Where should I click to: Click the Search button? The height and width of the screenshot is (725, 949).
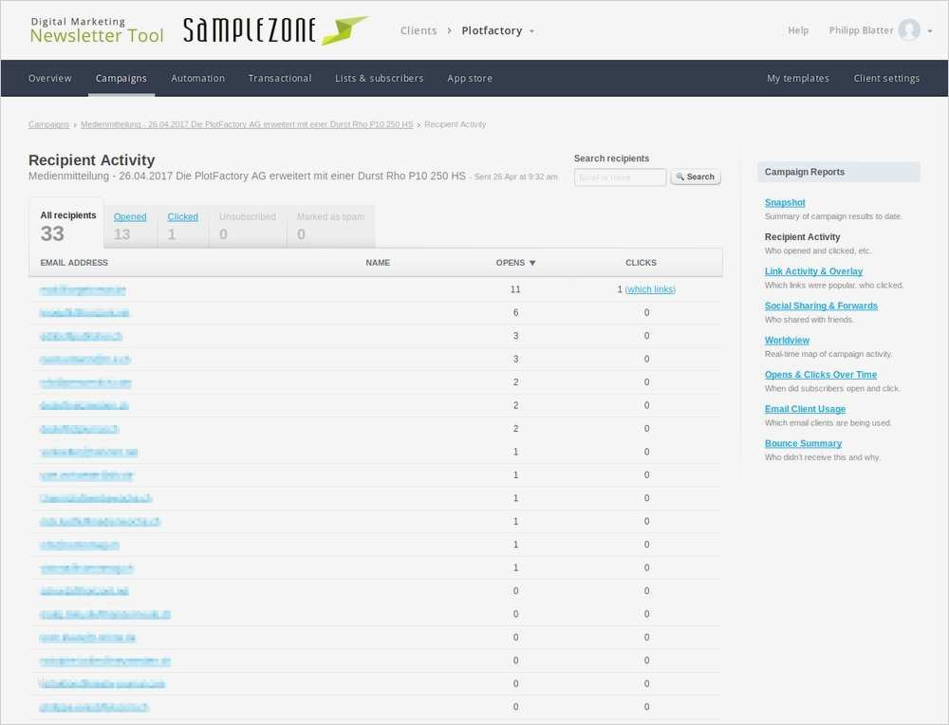click(x=696, y=177)
